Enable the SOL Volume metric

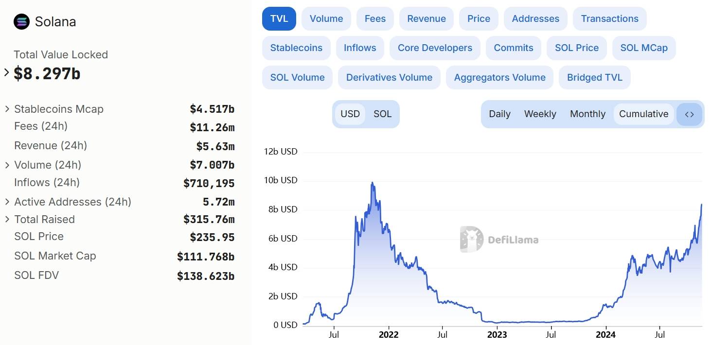pyautogui.click(x=297, y=78)
